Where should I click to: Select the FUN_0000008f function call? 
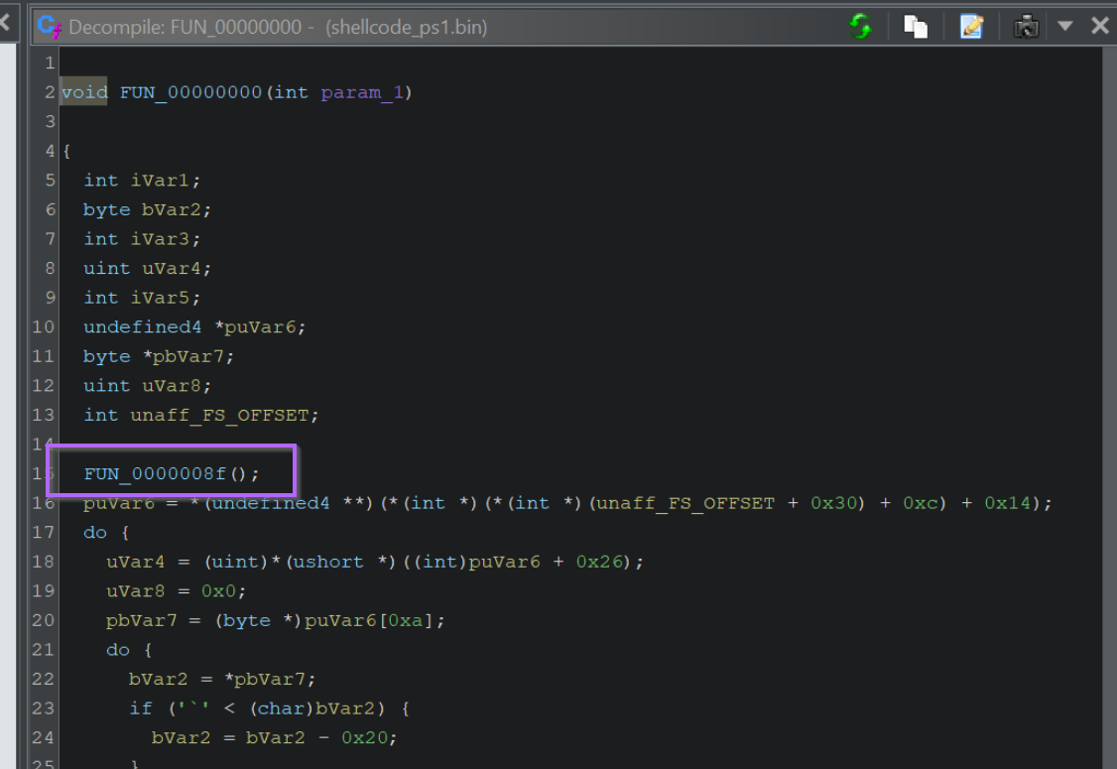159,473
